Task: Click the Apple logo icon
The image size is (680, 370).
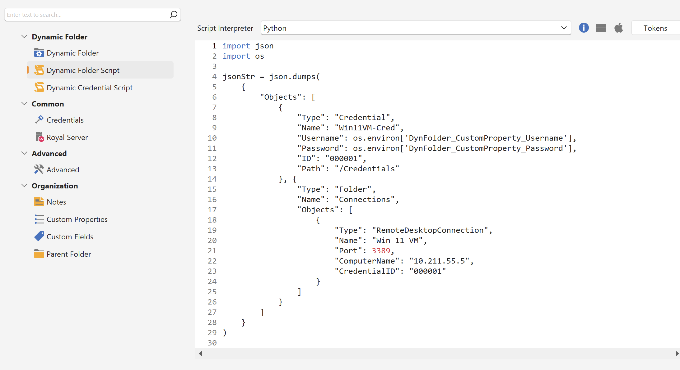Action: coord(619,28)
